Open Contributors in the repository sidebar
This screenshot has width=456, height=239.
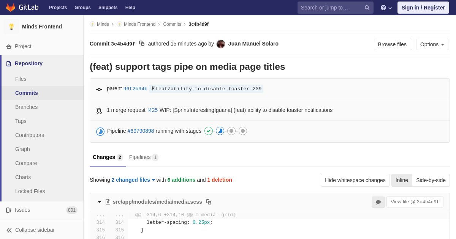43,135
